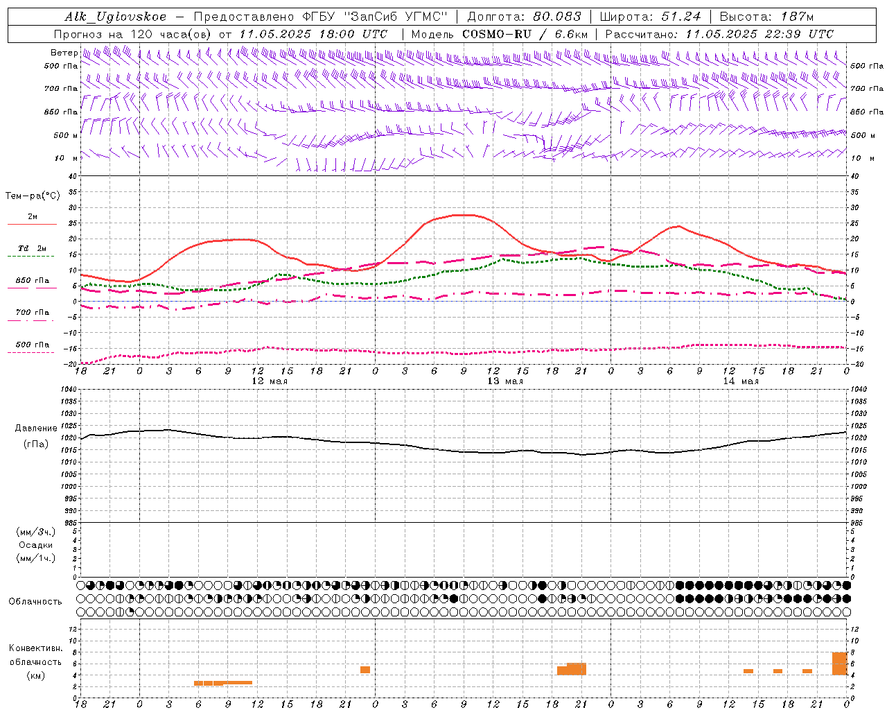Screen dimensions: 887x710
Task: Click the 10 м wind level label on the left
Action: pyautogui.click(x=66, y=158)
